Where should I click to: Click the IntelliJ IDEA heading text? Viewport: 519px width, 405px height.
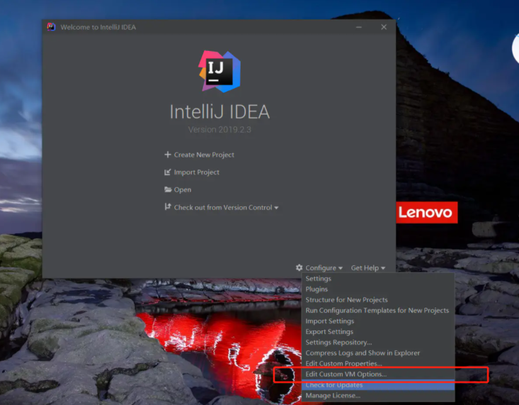[x=219, y=112]
